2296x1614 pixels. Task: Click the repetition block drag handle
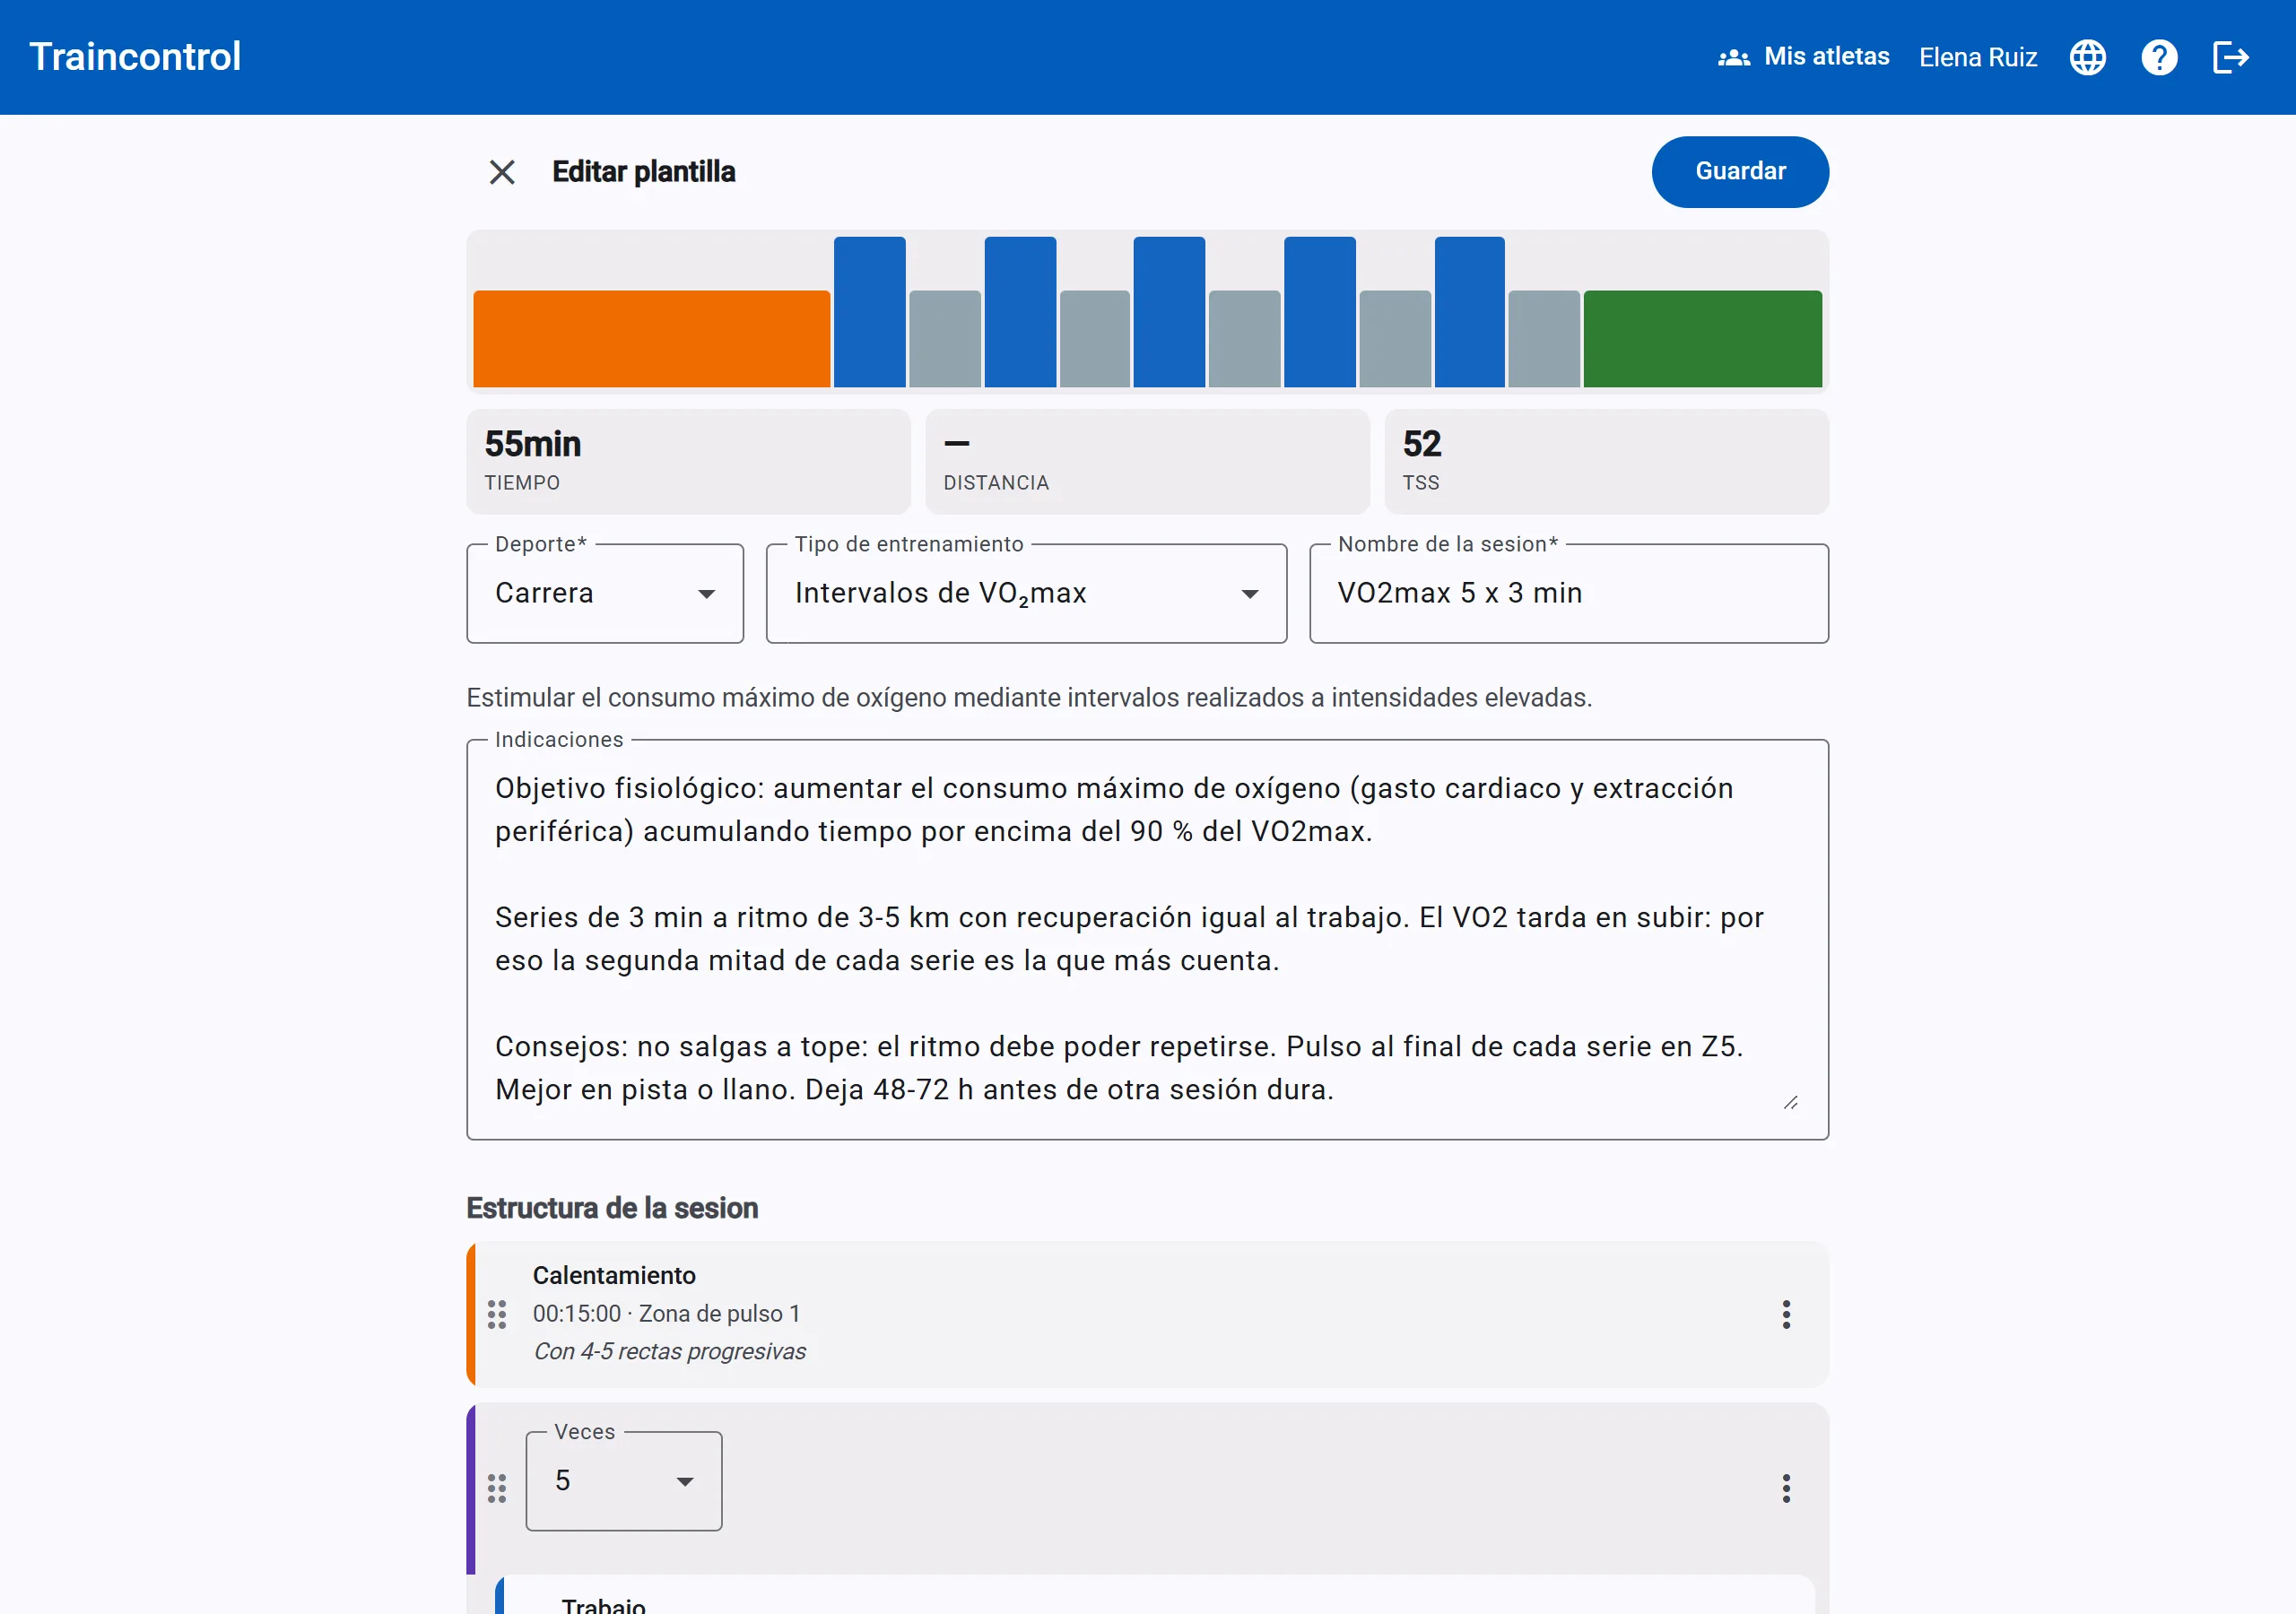point(497,1488)
